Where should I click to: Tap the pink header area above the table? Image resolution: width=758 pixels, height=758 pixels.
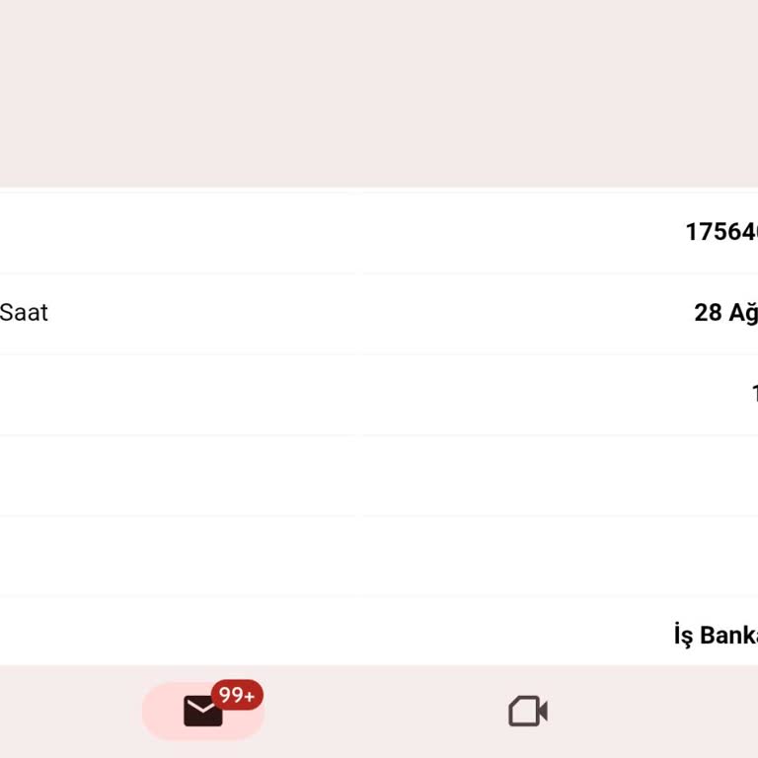[x=379, y=94]
